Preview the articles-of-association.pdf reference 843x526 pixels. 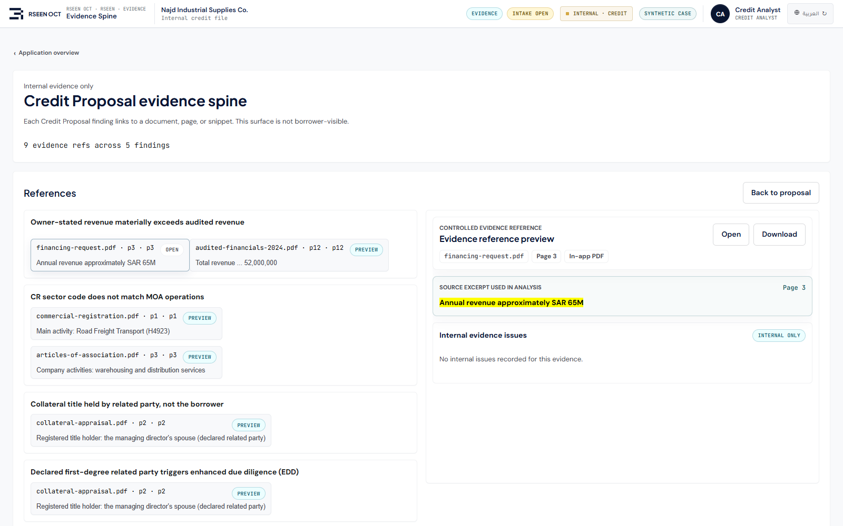[x=200, y=357]
